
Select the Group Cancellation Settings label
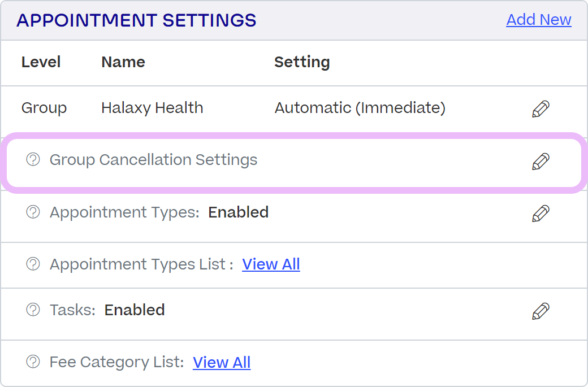[x=153, y=160]
